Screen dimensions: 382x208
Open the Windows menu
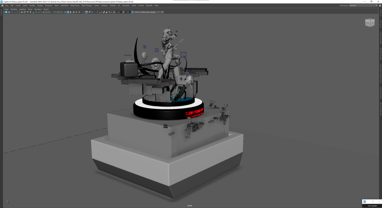coord(48,5)
